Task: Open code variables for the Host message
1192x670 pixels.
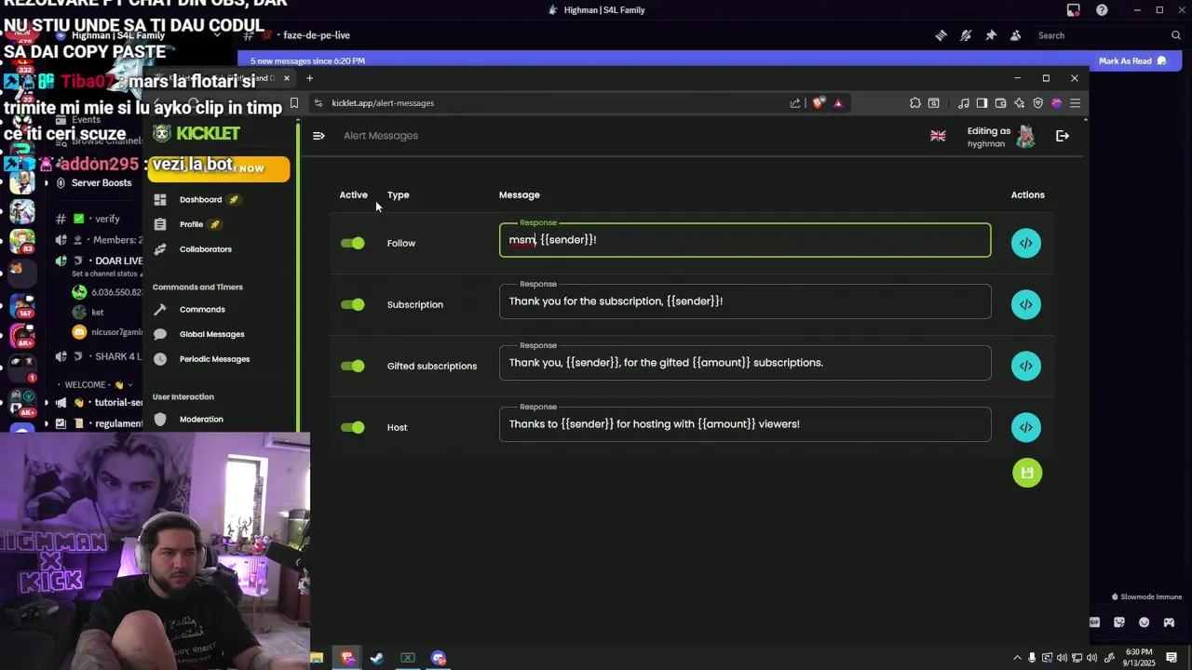Action: [x=1025, y=427]
